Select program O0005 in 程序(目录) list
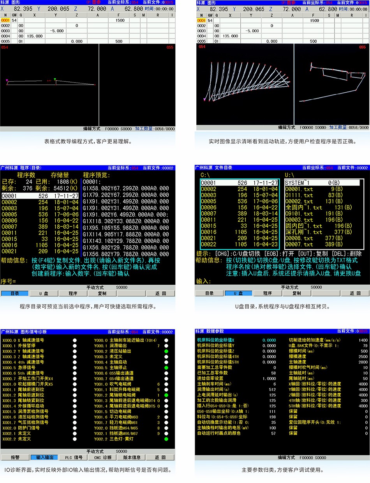370x483 pixels. [41, 214]
